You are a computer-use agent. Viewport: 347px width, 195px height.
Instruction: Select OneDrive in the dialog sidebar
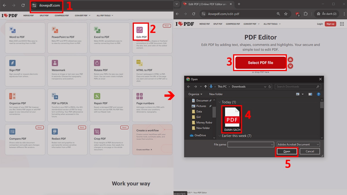coord(198,135)
